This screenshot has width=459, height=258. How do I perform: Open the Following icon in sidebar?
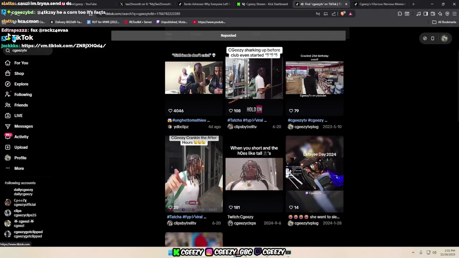coord(8,95)
